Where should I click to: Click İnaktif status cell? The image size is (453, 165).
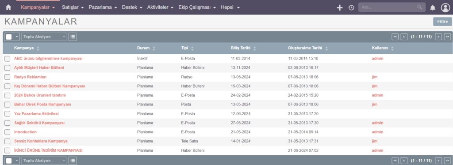tap(143, 58)
